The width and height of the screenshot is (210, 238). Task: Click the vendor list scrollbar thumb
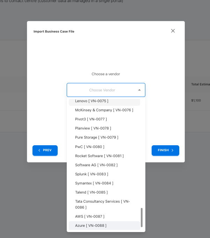coord(142,217)
